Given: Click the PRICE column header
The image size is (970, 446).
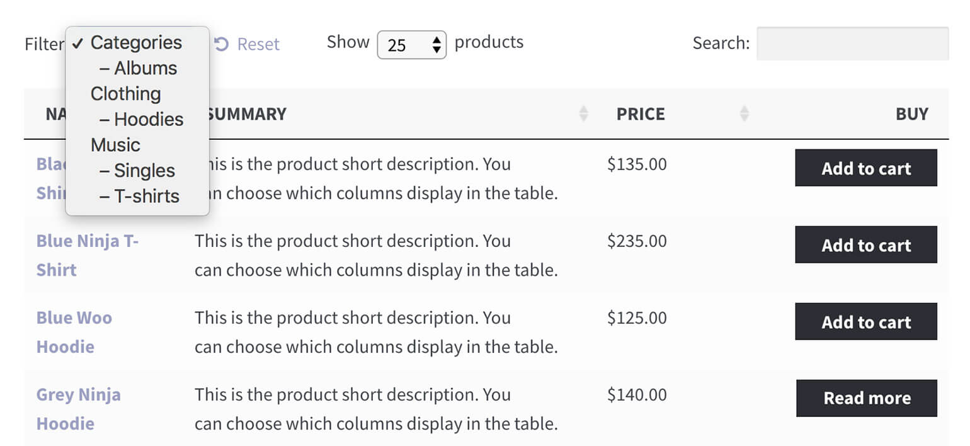Looking at the screenshot, I should pos(641,113).
